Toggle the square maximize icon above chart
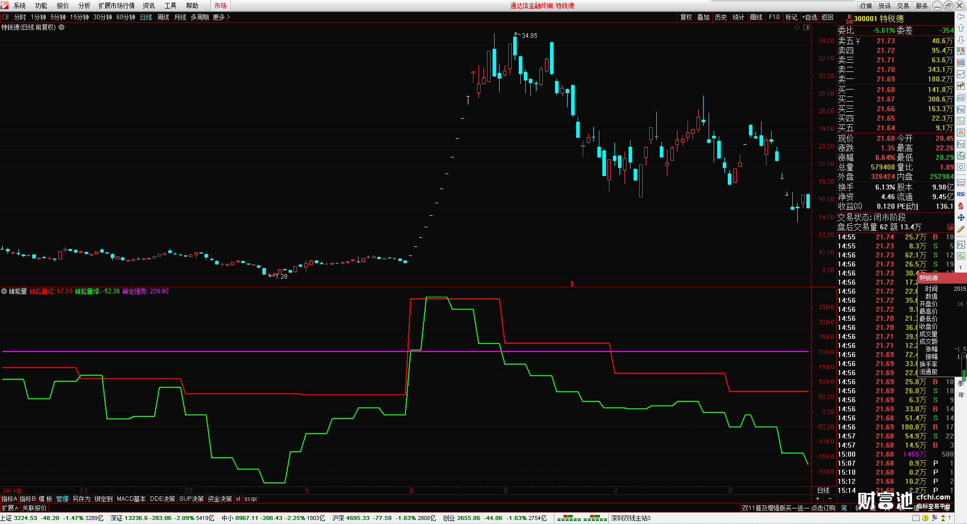 (806, 28)
